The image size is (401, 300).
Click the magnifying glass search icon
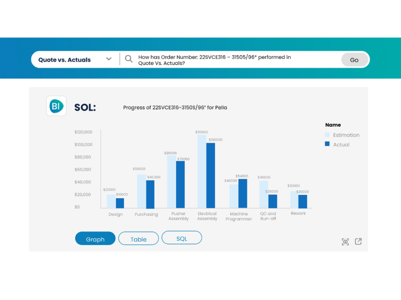tap(129, 59)
